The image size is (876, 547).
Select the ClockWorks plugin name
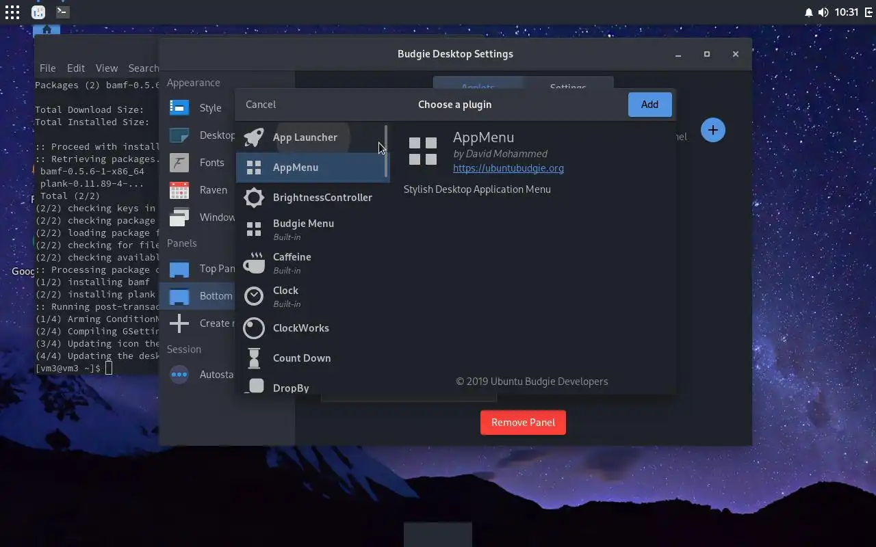[301, 328]
